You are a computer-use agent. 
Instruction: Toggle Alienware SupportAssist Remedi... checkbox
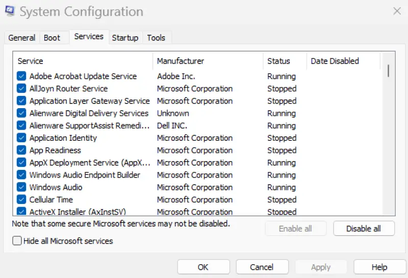click(21, 125)
